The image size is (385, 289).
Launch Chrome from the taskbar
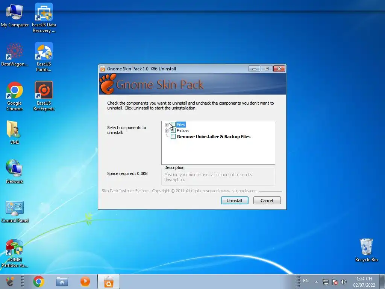tap(39, 281)
